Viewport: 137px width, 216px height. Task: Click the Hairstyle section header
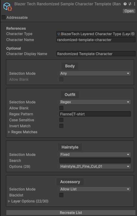pos(70,147)
